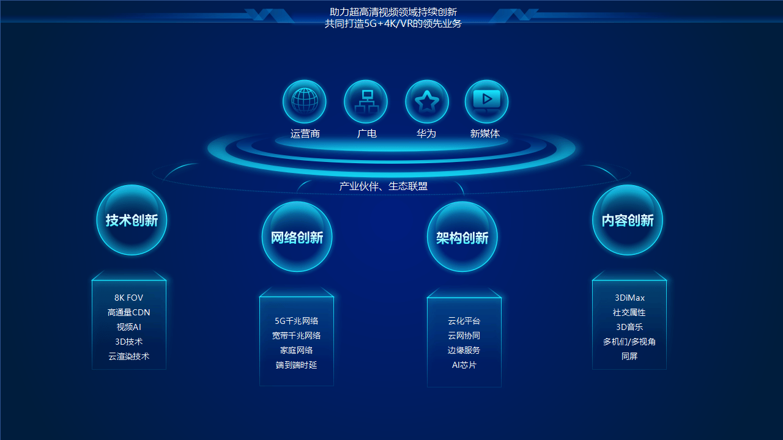Click the 云化平台 entry
Viewport: 783px width, 440px height.
pos(464,321)
